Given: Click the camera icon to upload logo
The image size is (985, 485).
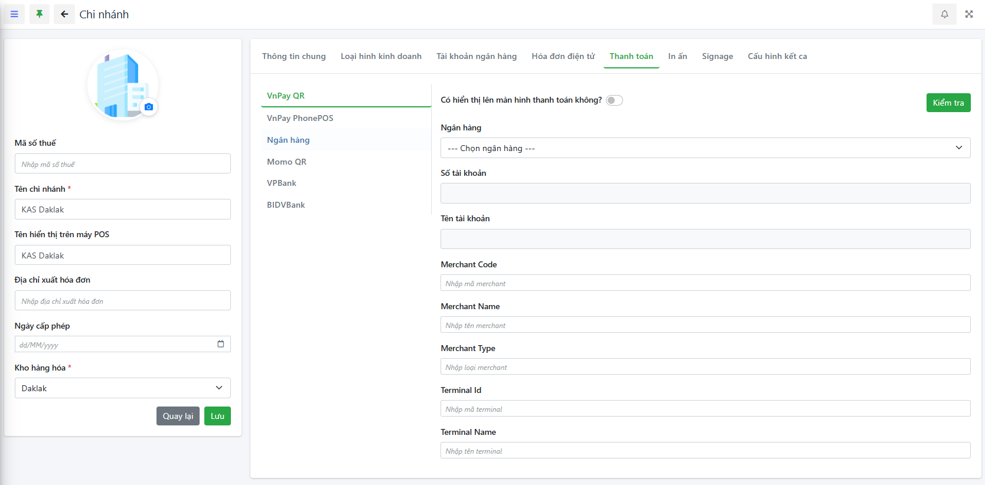Looking at the screenshot, I should coord(149,107).
